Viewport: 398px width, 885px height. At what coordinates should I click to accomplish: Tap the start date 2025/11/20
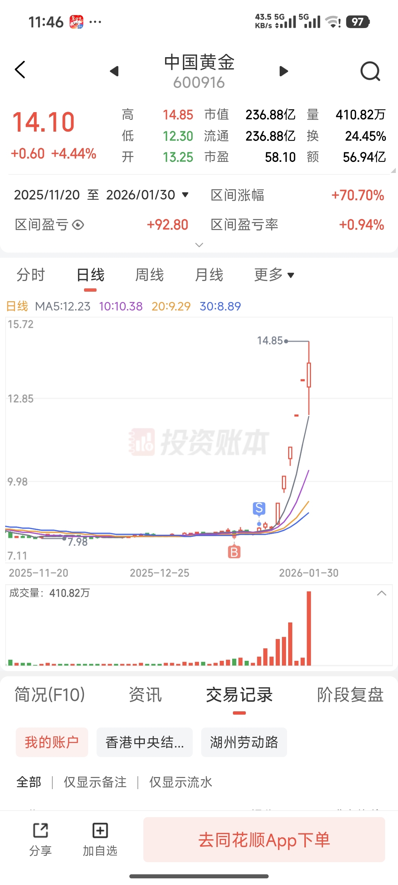[47, 195]
